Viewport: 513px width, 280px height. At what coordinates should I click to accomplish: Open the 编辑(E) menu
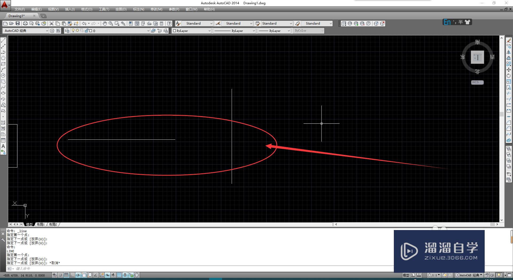coord(36,9)
